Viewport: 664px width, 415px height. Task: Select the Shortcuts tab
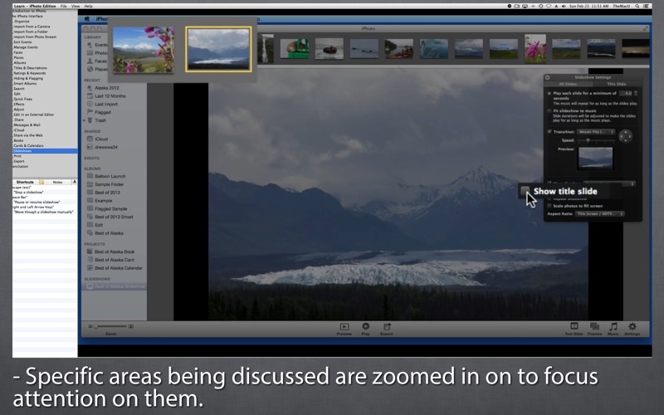[25, 182]
